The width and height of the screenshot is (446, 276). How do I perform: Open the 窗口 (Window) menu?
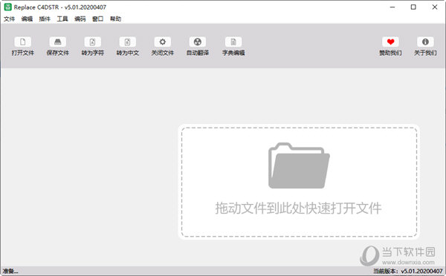[98, 19]
